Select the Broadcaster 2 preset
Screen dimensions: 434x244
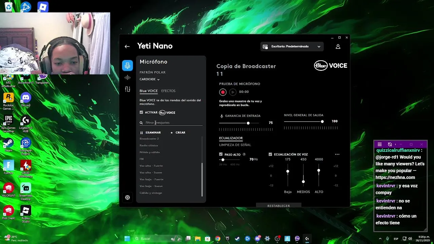tap(149, 139)
